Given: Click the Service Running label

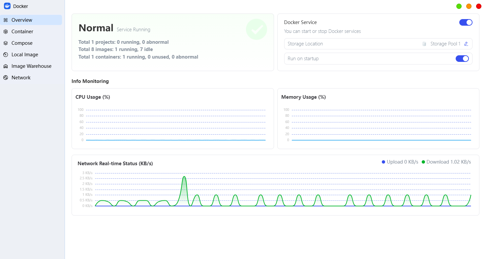Looking at the screenshot, I should tap(134, 30).
